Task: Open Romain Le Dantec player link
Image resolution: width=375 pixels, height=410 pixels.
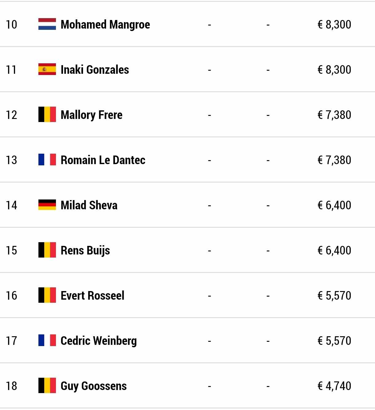Action: click(103, 160)
